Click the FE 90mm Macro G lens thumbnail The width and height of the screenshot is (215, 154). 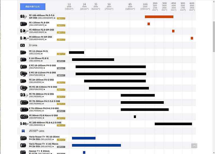point(24,117)
